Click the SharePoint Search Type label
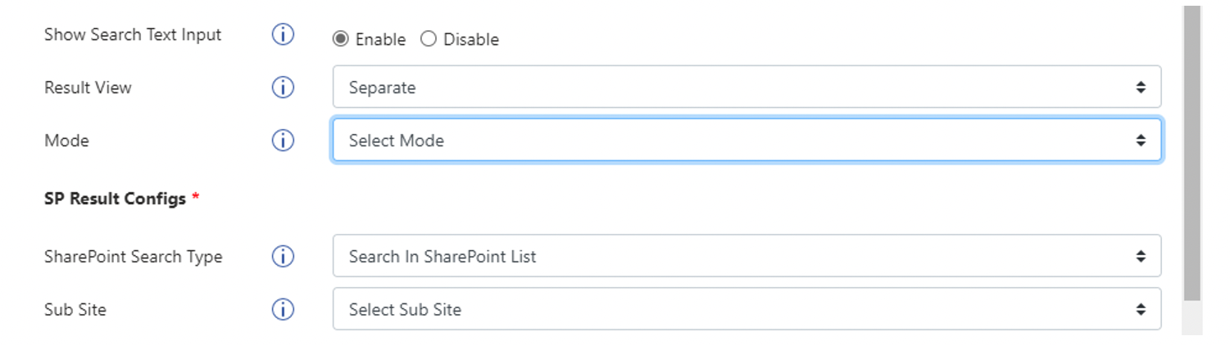Image resolution: width=1230 pixels, height=345 pixels. [133, 257]
